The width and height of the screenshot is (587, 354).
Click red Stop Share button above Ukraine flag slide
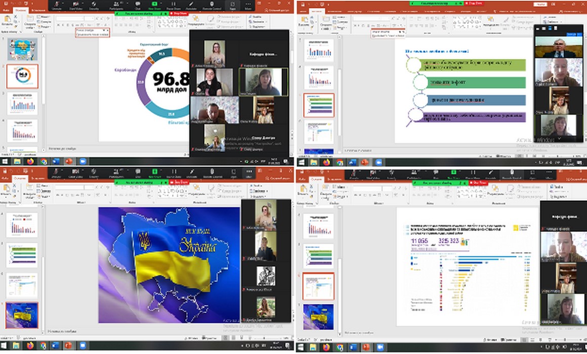coord(179,182)
